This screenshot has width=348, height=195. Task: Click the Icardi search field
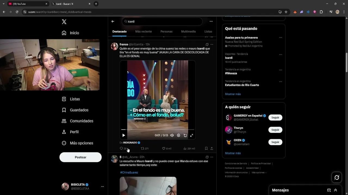click(x=162, y=21)
